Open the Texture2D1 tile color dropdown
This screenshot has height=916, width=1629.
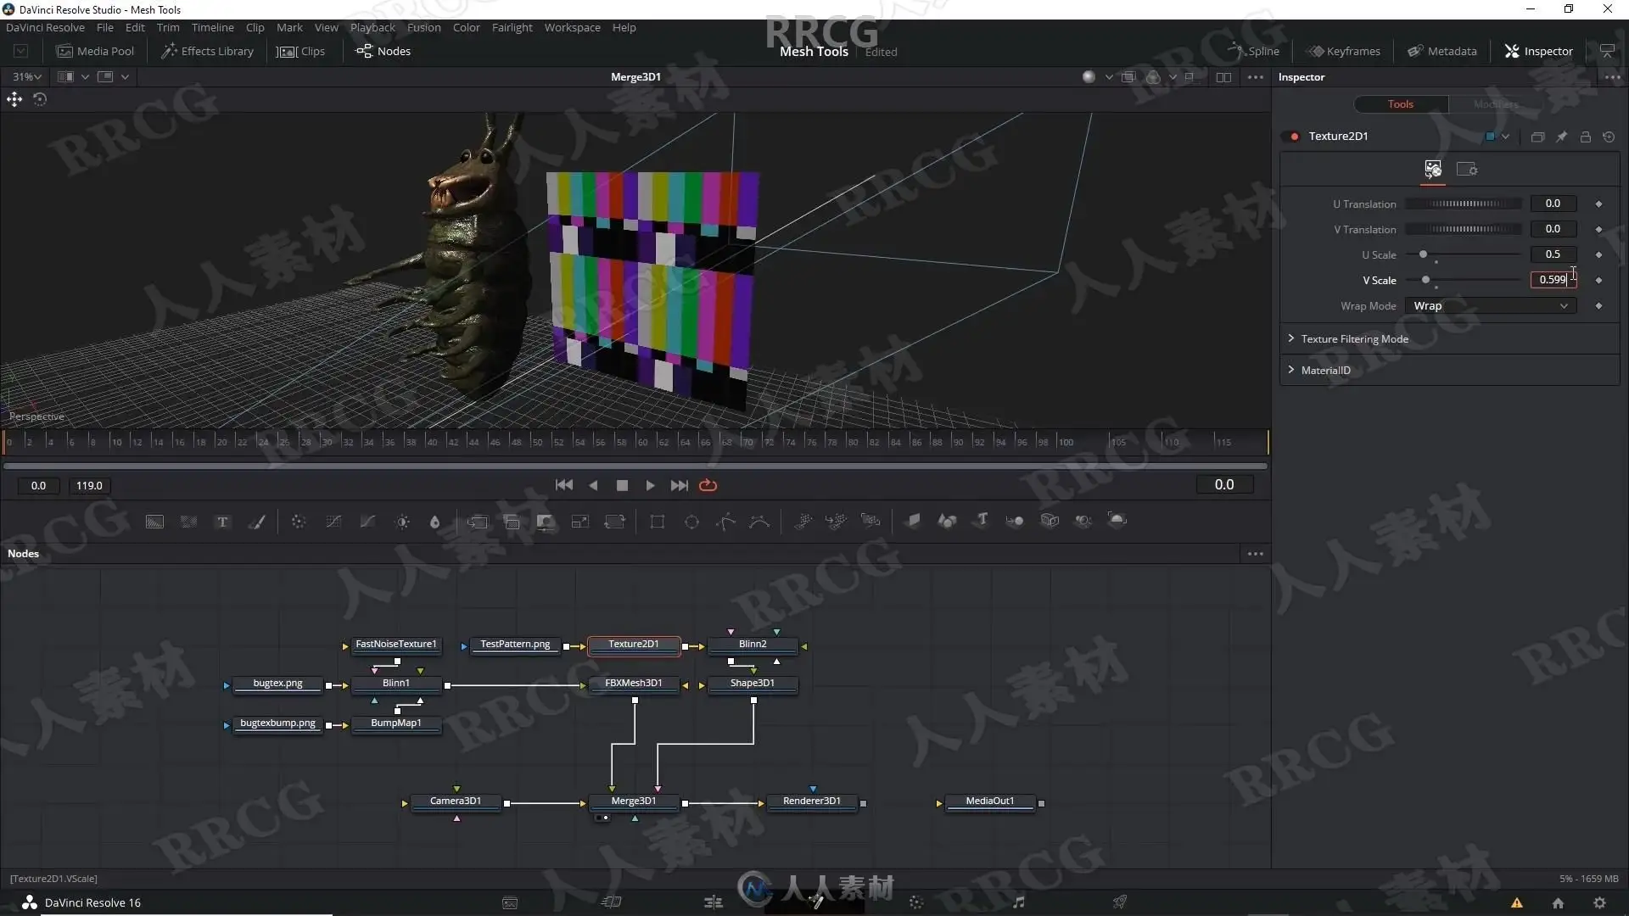pos(1505,137)
